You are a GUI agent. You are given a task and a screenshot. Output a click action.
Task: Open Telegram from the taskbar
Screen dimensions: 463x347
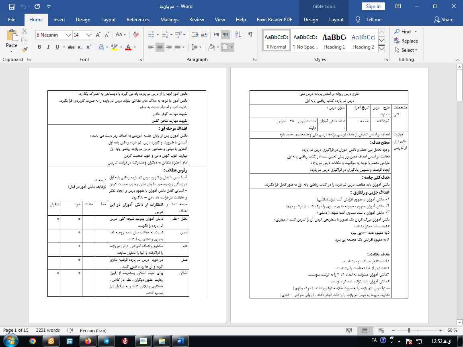106,341
